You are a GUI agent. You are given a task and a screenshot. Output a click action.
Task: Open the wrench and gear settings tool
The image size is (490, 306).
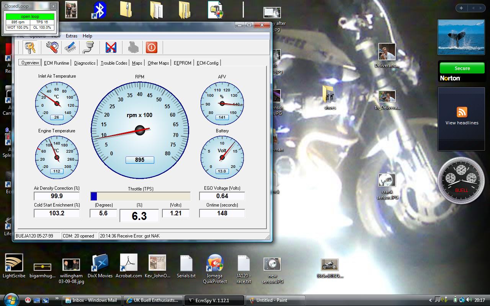point(52,47)
